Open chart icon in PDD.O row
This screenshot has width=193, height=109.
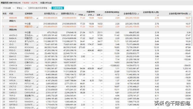(37, 51)
